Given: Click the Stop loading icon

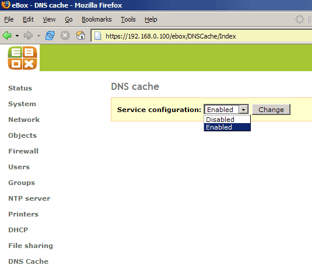Looking at the screenshot, I should coord(65,36).
